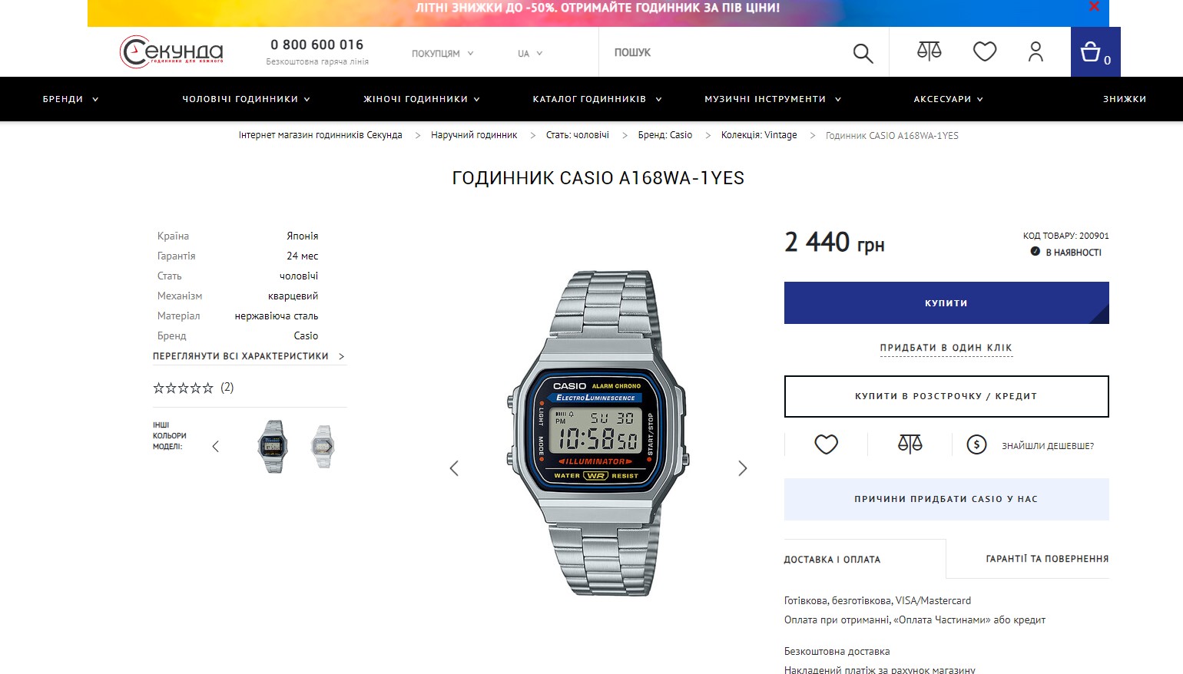This screenshot has height=674, width=1183.
Task: Open ЗНИЖКИ menu item
Action: pos(1125,99)
